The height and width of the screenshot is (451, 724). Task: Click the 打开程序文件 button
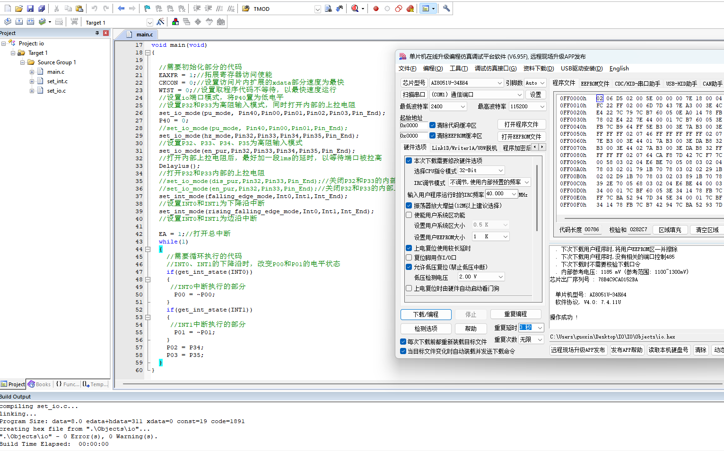[x=522, y=124]
